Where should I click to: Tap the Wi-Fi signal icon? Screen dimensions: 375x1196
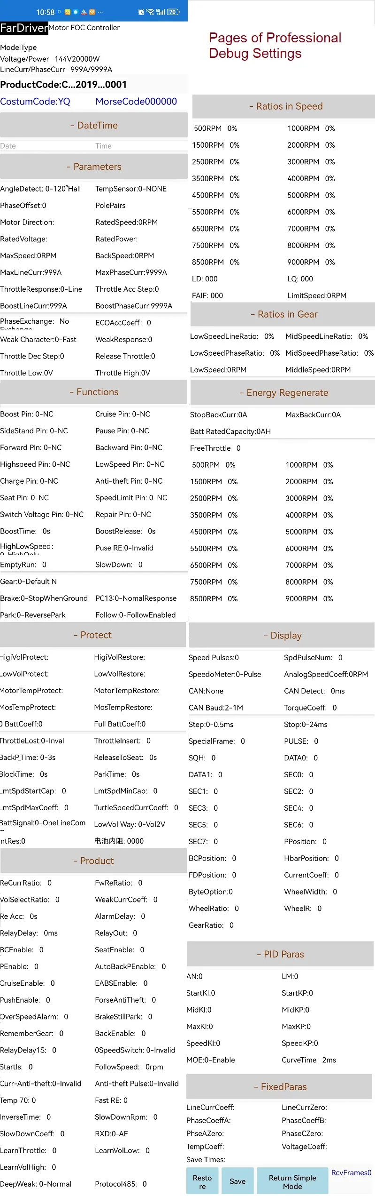151,12
